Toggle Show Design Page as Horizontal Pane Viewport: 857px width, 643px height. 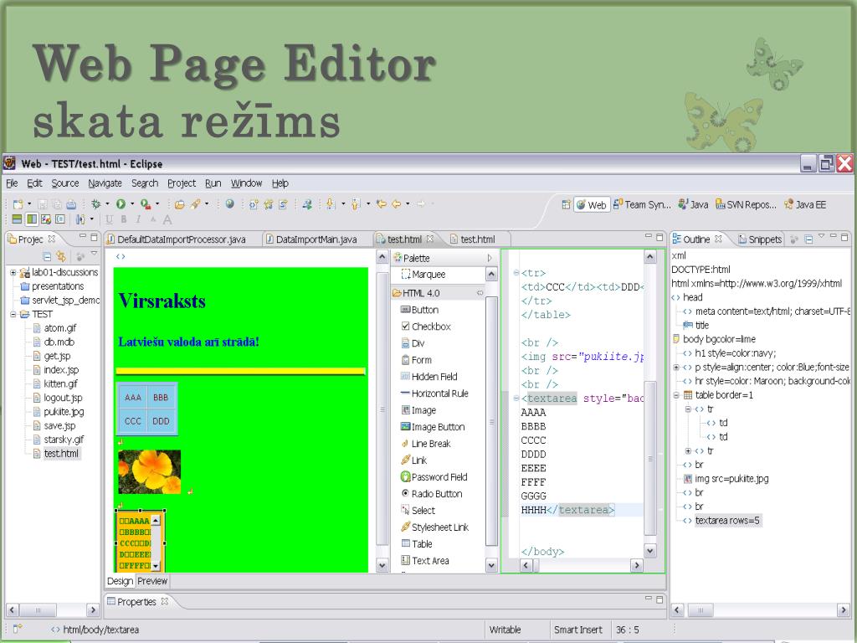(18, 219)
